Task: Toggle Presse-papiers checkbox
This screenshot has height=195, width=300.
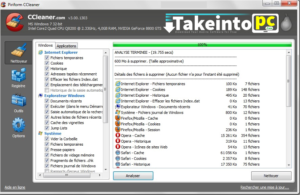Action: (x=47, y=149)
